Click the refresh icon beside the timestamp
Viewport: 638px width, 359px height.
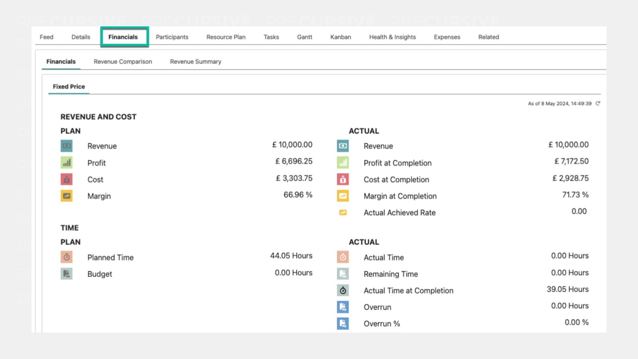click(598, 103)
